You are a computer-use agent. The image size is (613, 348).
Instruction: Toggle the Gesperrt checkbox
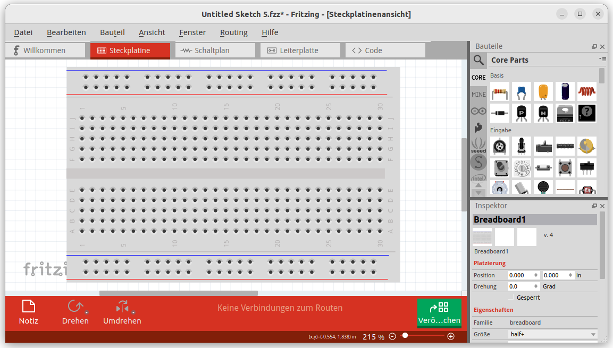point(511,298)
